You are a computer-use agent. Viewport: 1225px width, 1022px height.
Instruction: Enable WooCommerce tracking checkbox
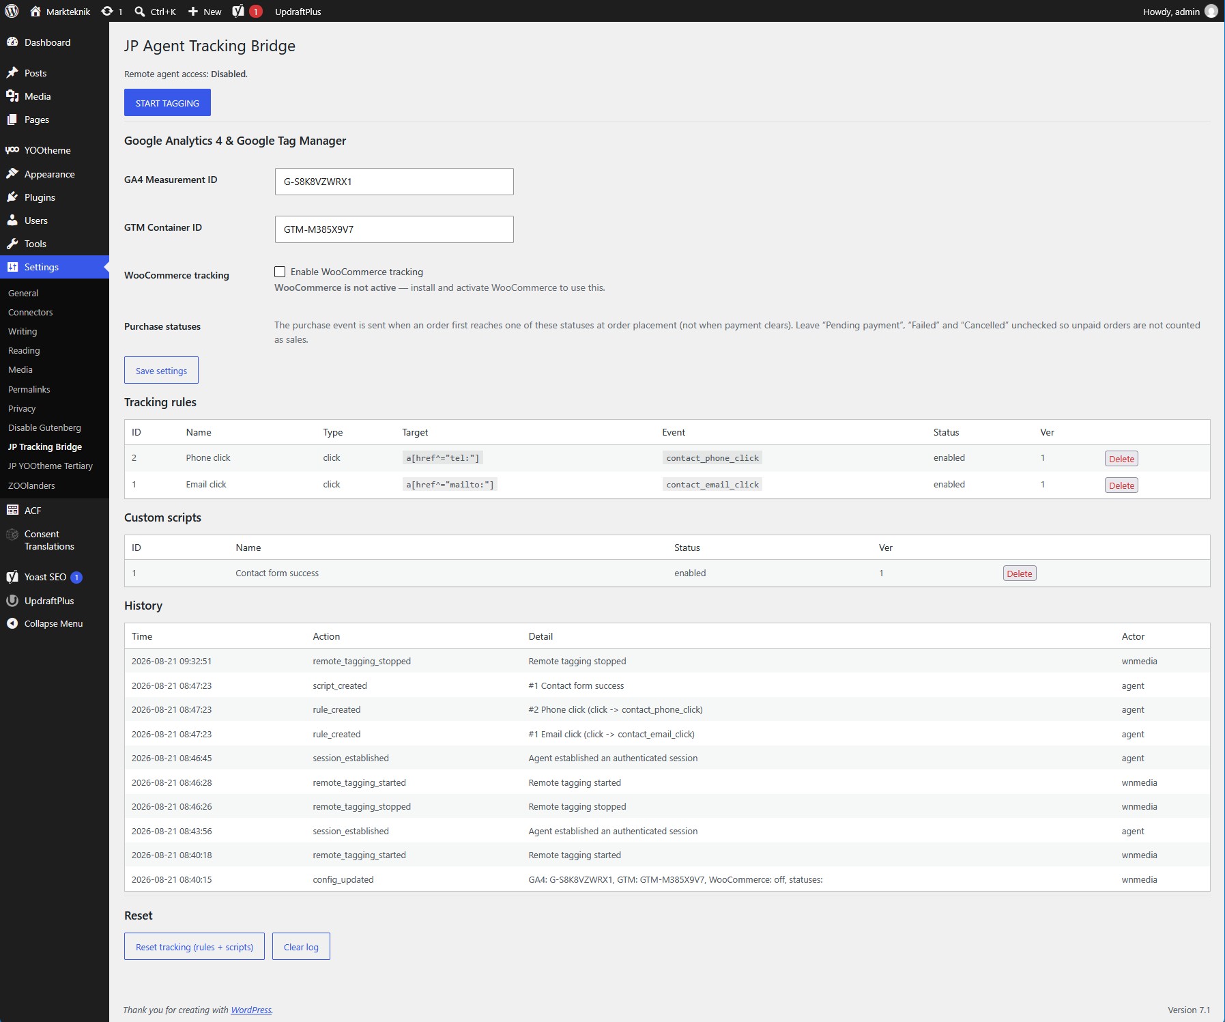(280, 272)
